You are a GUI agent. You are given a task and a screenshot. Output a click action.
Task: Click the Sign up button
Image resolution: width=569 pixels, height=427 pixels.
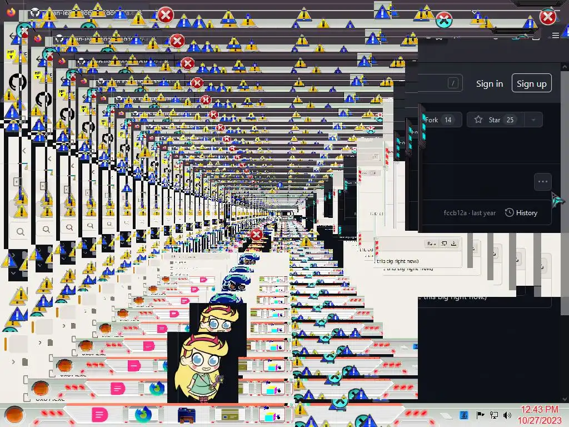[x=531, y=83]
